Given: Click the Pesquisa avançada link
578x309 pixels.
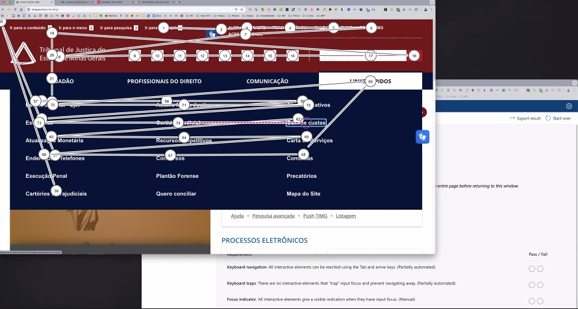Looking at the screenshot, I should tap(273, 216).
